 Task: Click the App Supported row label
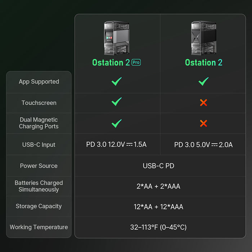39,82
